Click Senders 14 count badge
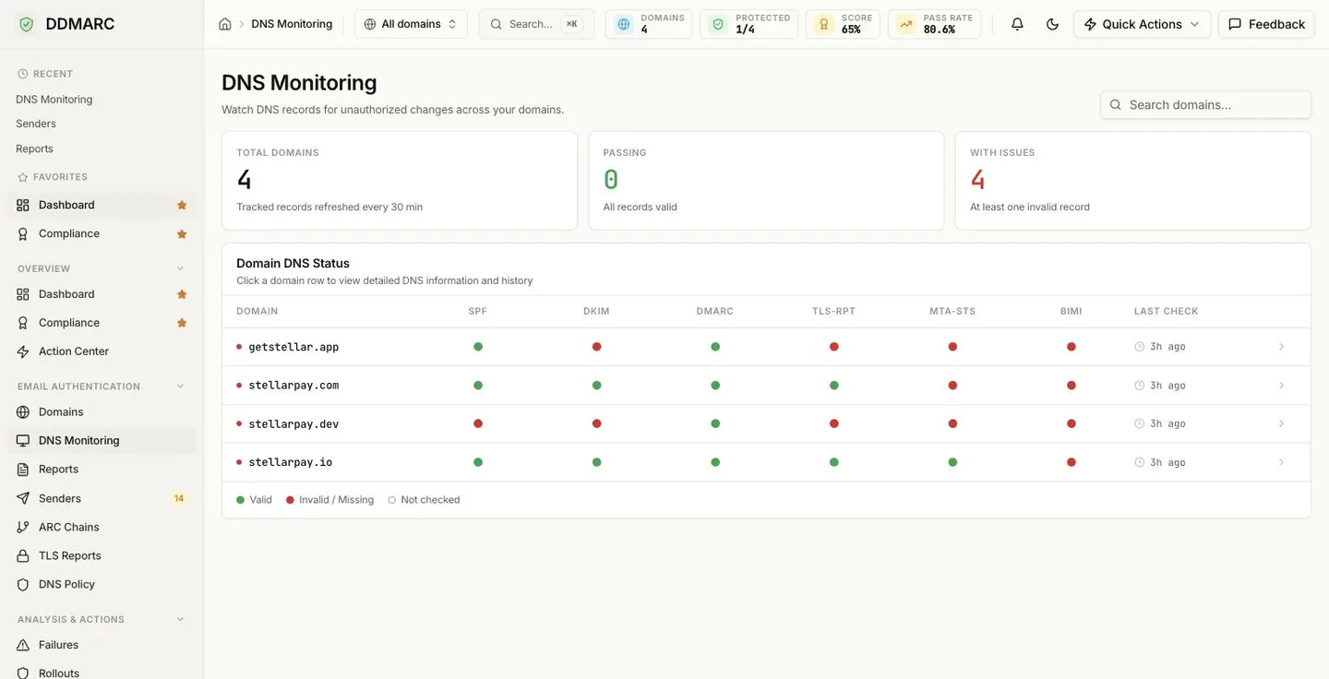 click(179, 498)
